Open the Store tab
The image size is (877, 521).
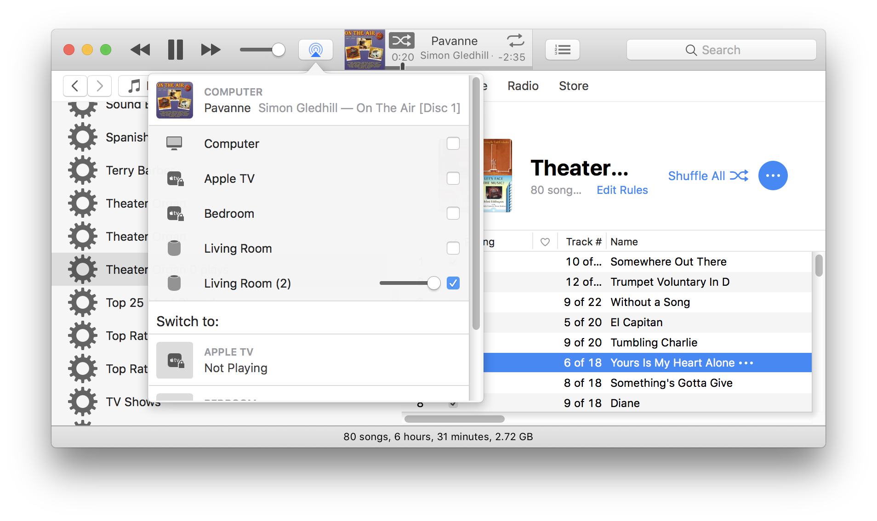574,86
